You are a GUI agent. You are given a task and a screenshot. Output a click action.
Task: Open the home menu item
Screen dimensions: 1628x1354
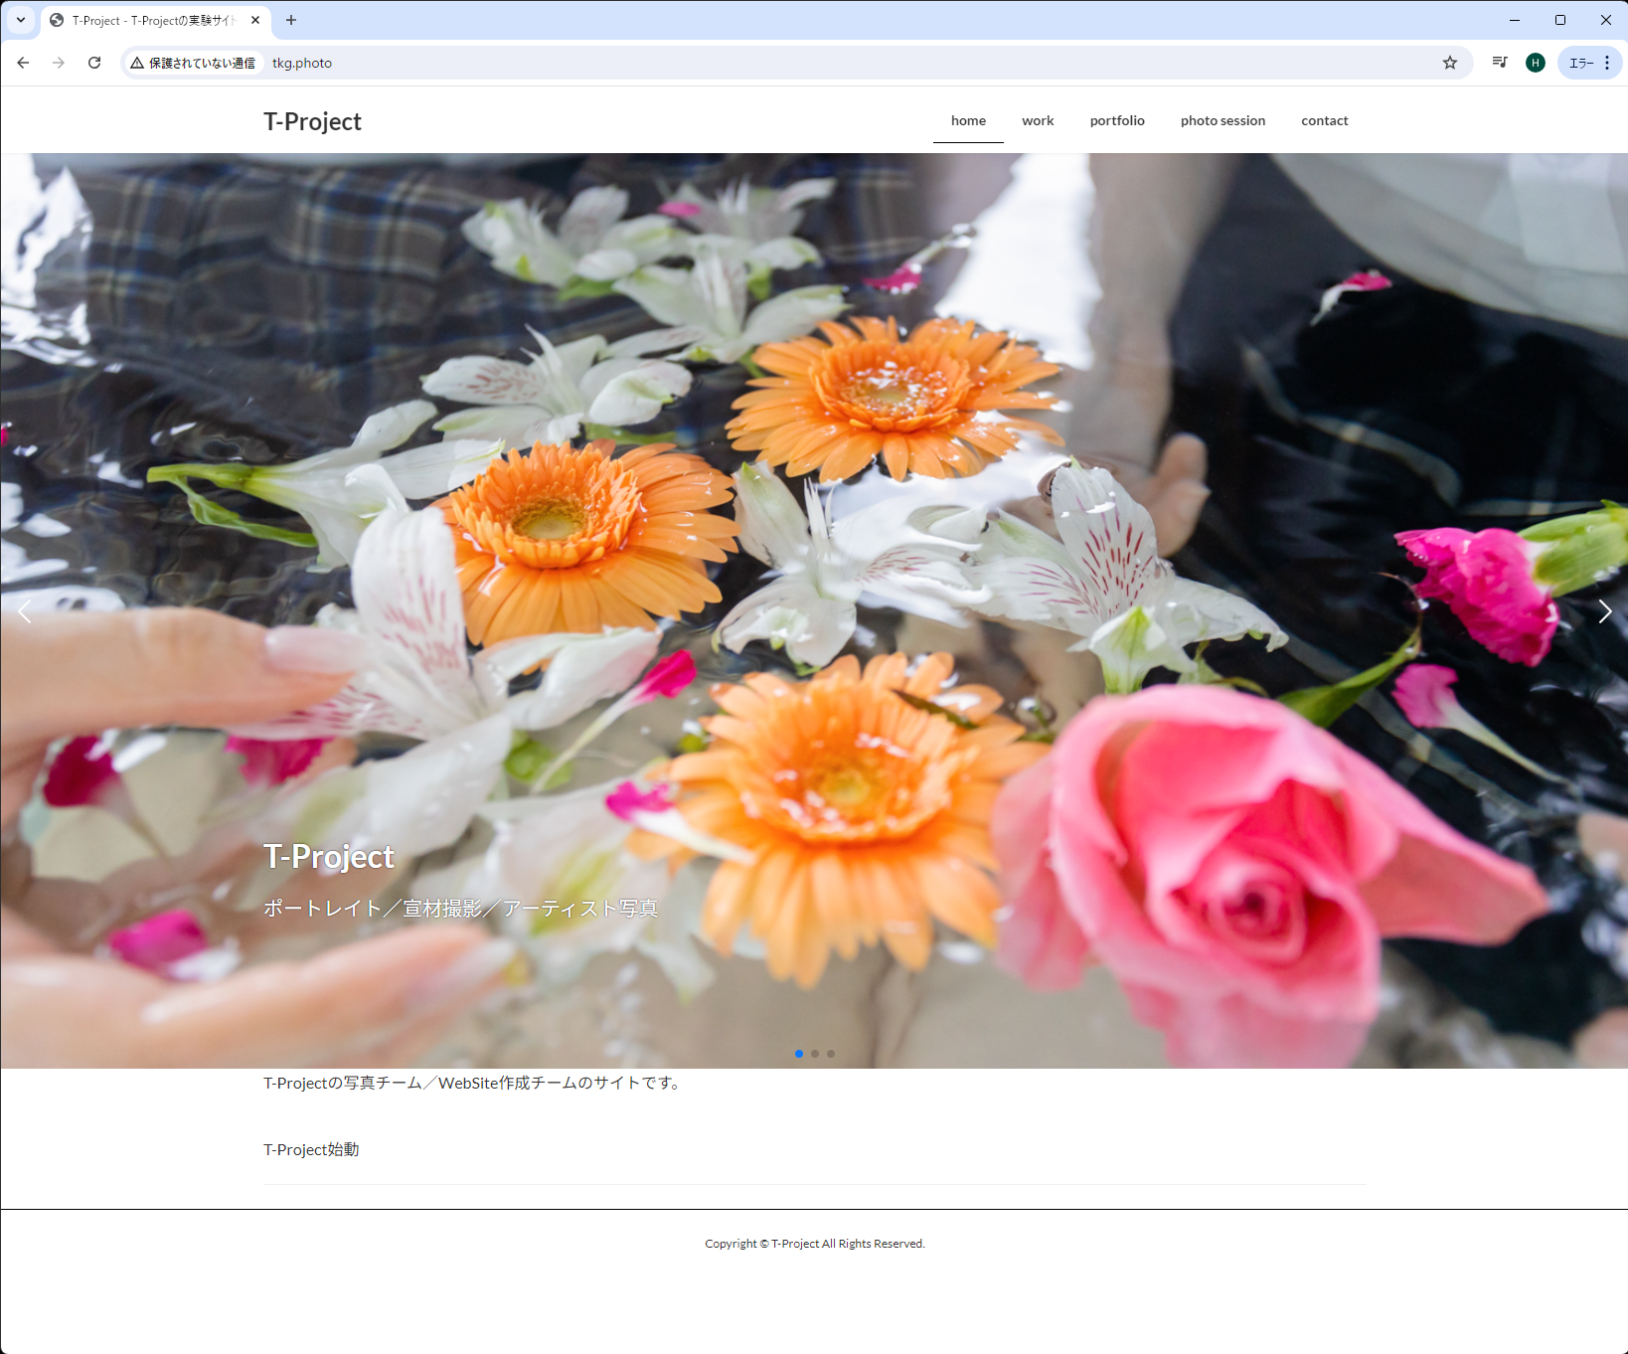968,120
